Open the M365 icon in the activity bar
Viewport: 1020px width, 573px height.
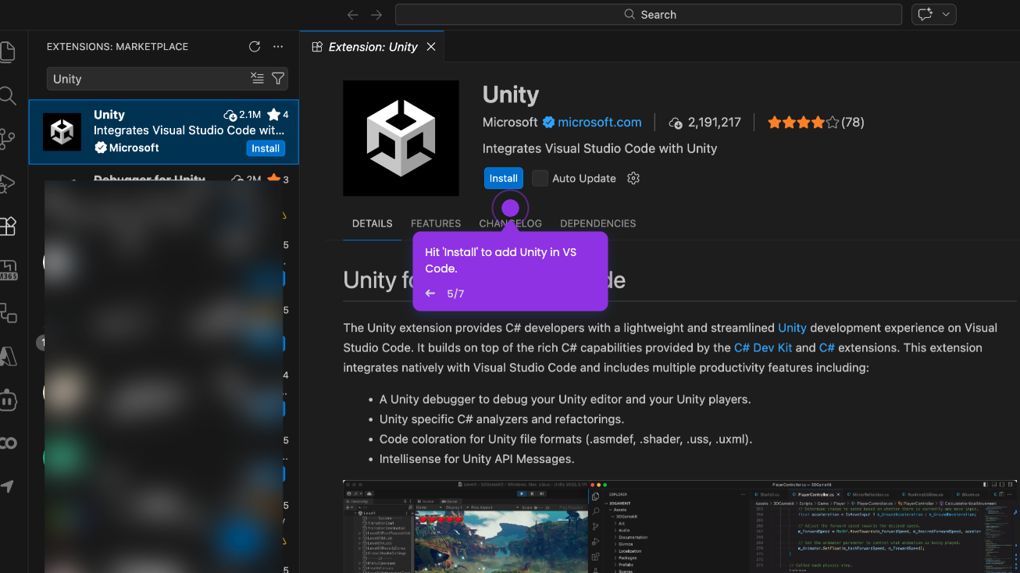pos(7,270)
